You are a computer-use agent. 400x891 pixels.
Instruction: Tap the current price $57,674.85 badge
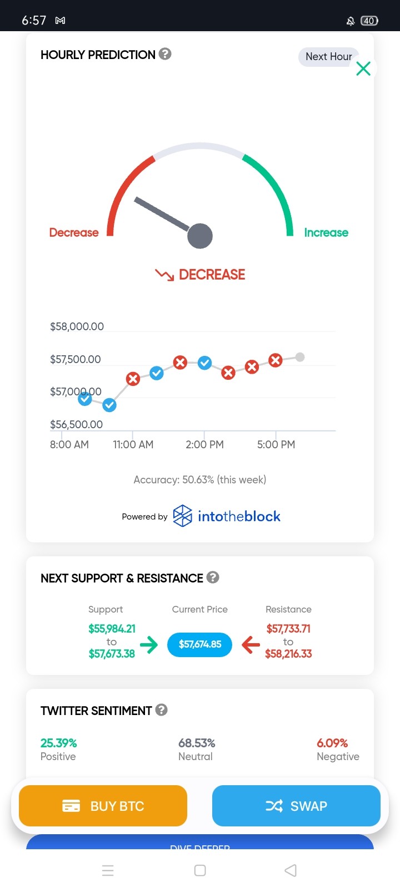tap(200, 644)
